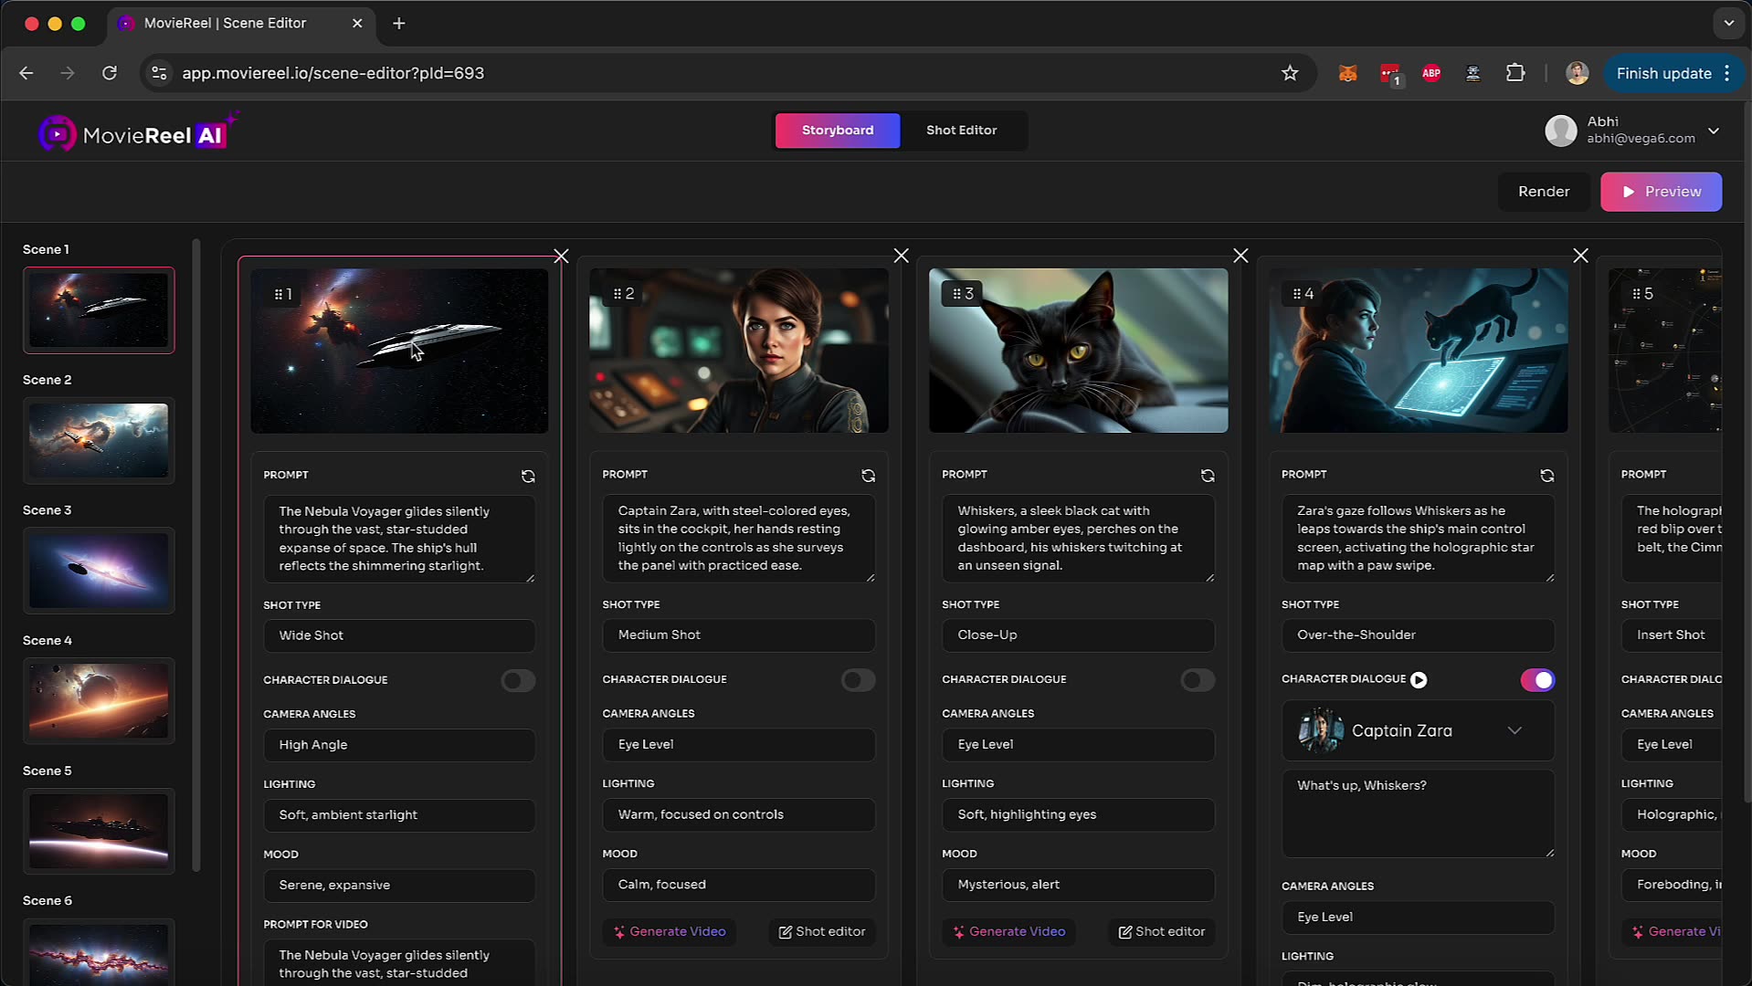This screenshot has width=1752, height=986.
Task: Click the browser extensions puzzle icon
Action: pyautogui.click(x=1515, y=73)
